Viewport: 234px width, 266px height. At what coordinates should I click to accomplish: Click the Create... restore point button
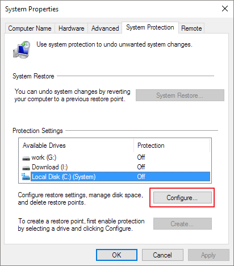(x=182, y=224)
